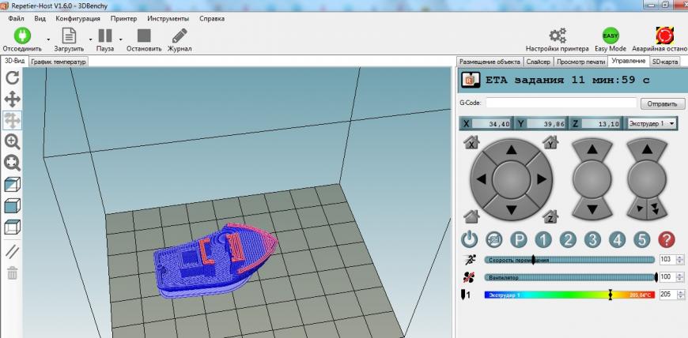Image resolution: width=688 pixels, height=338 pixels.
Task: Toggle extruder 1 heater icon
Action: (466, 295)
